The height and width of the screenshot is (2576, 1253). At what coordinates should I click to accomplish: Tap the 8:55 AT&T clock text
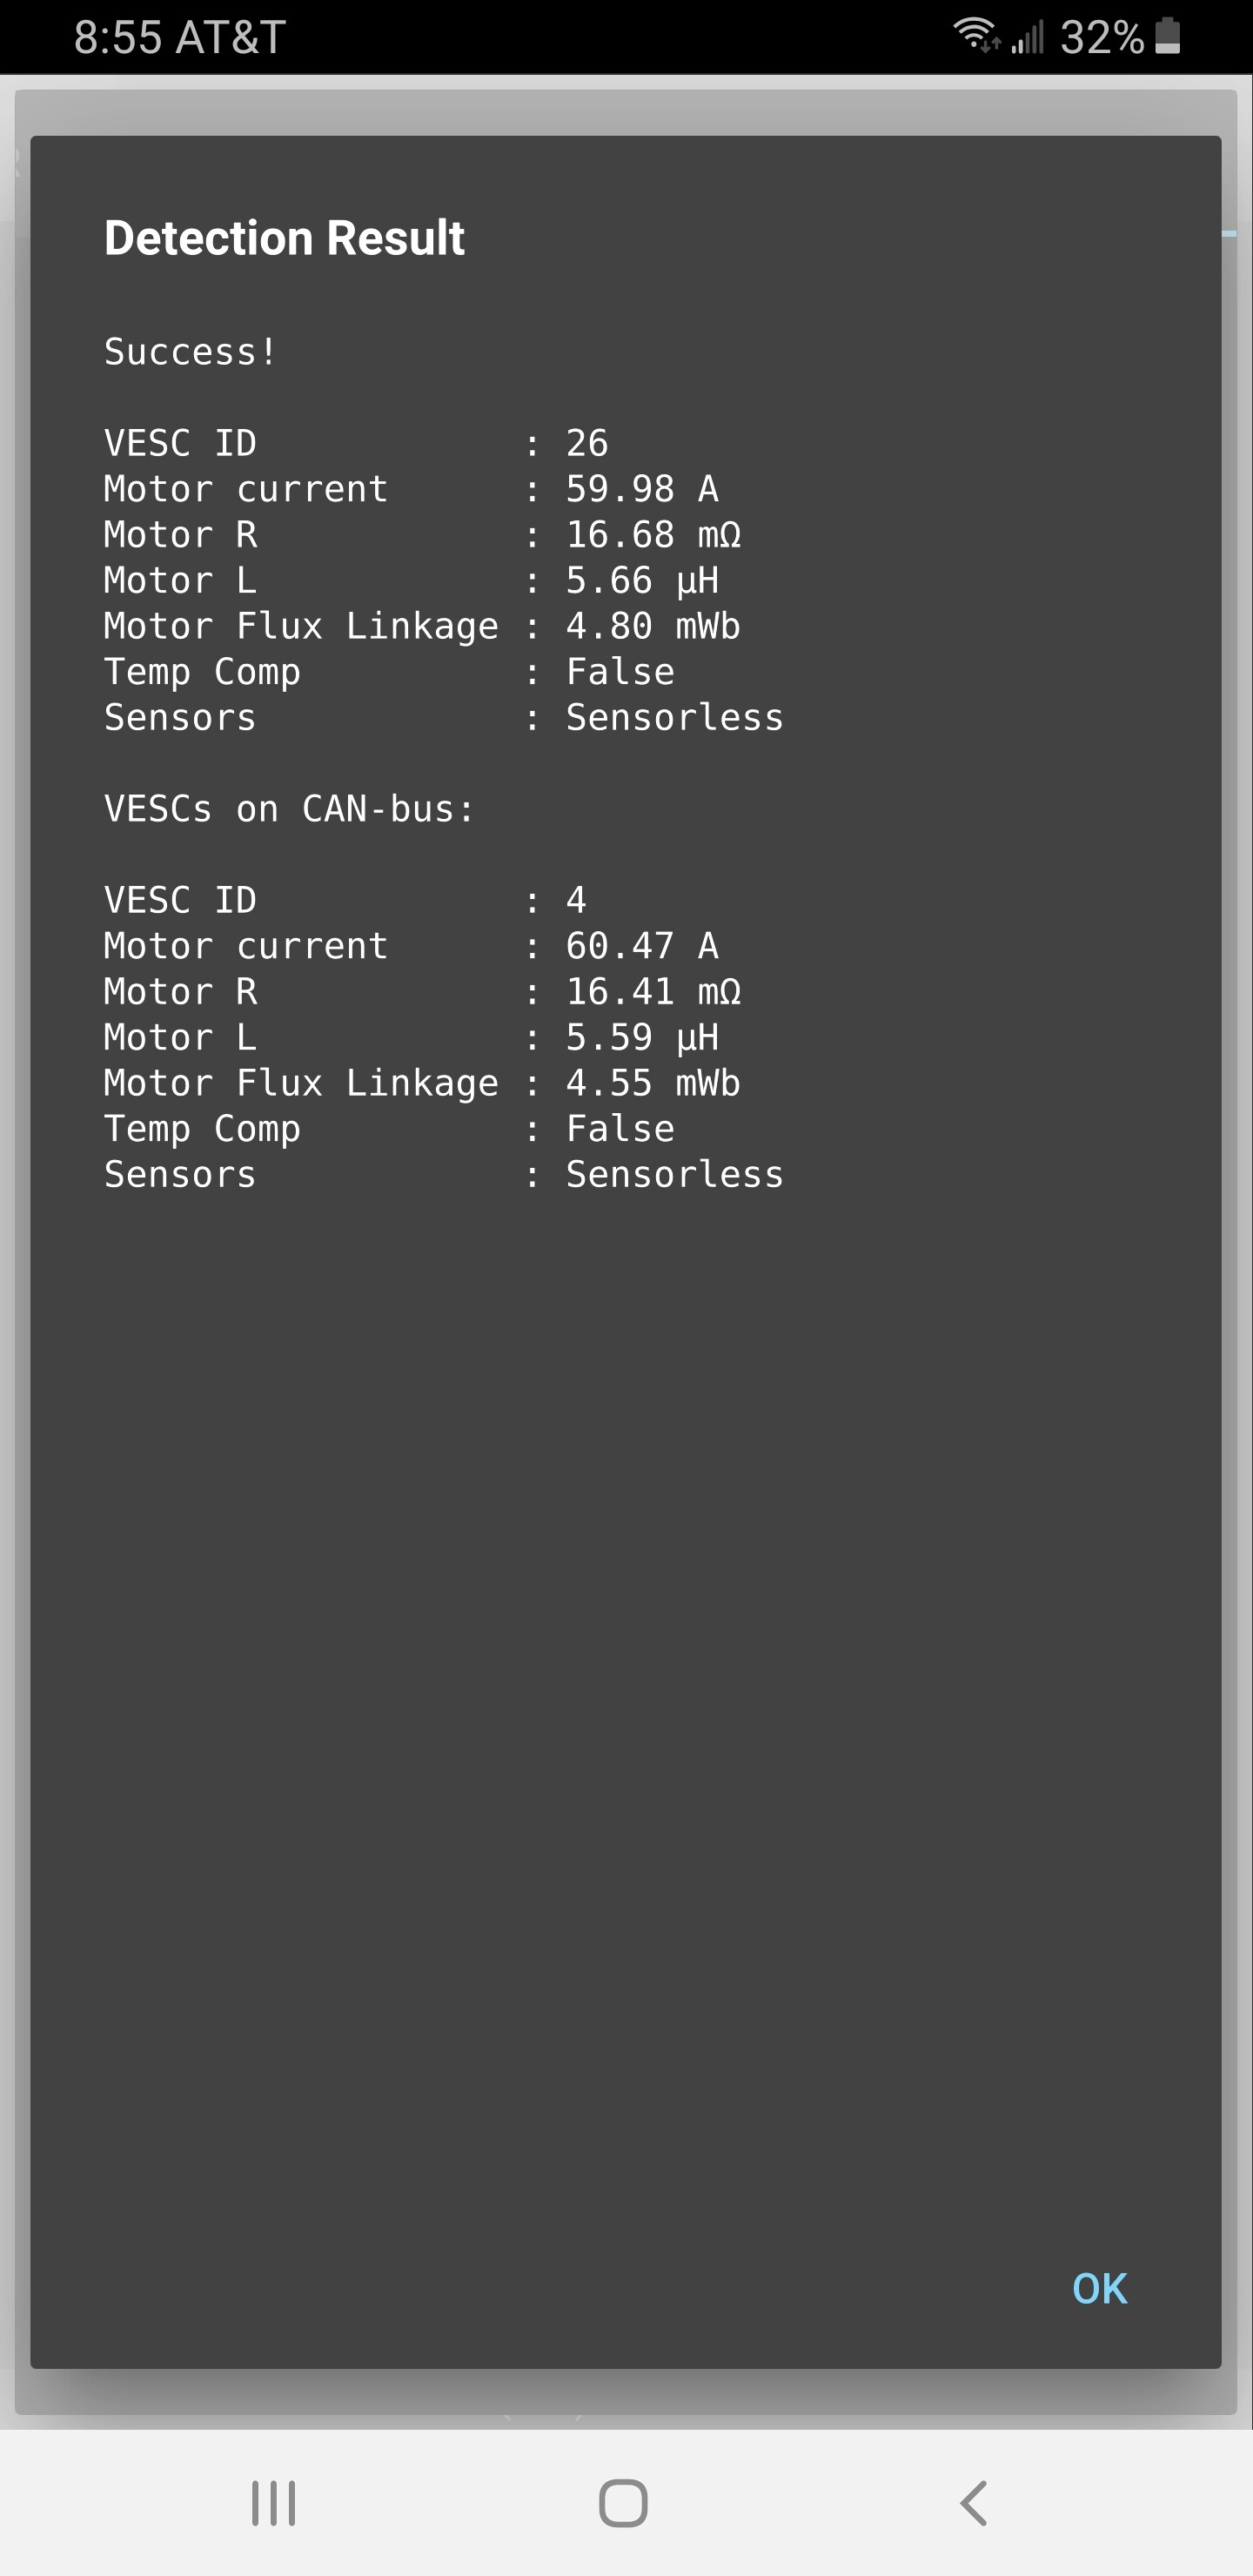pyautogui.click(x=180, y=38)
